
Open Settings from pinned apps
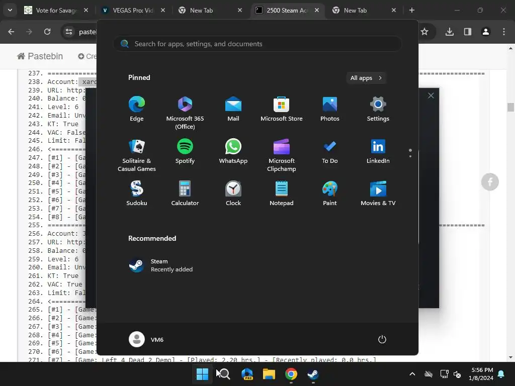(378, 109)
